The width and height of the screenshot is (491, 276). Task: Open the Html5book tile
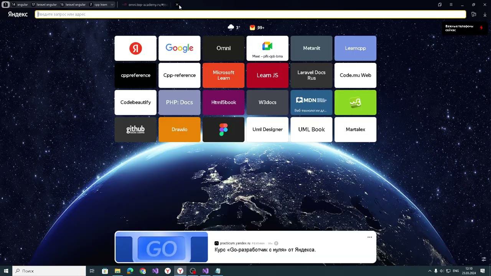223,102
